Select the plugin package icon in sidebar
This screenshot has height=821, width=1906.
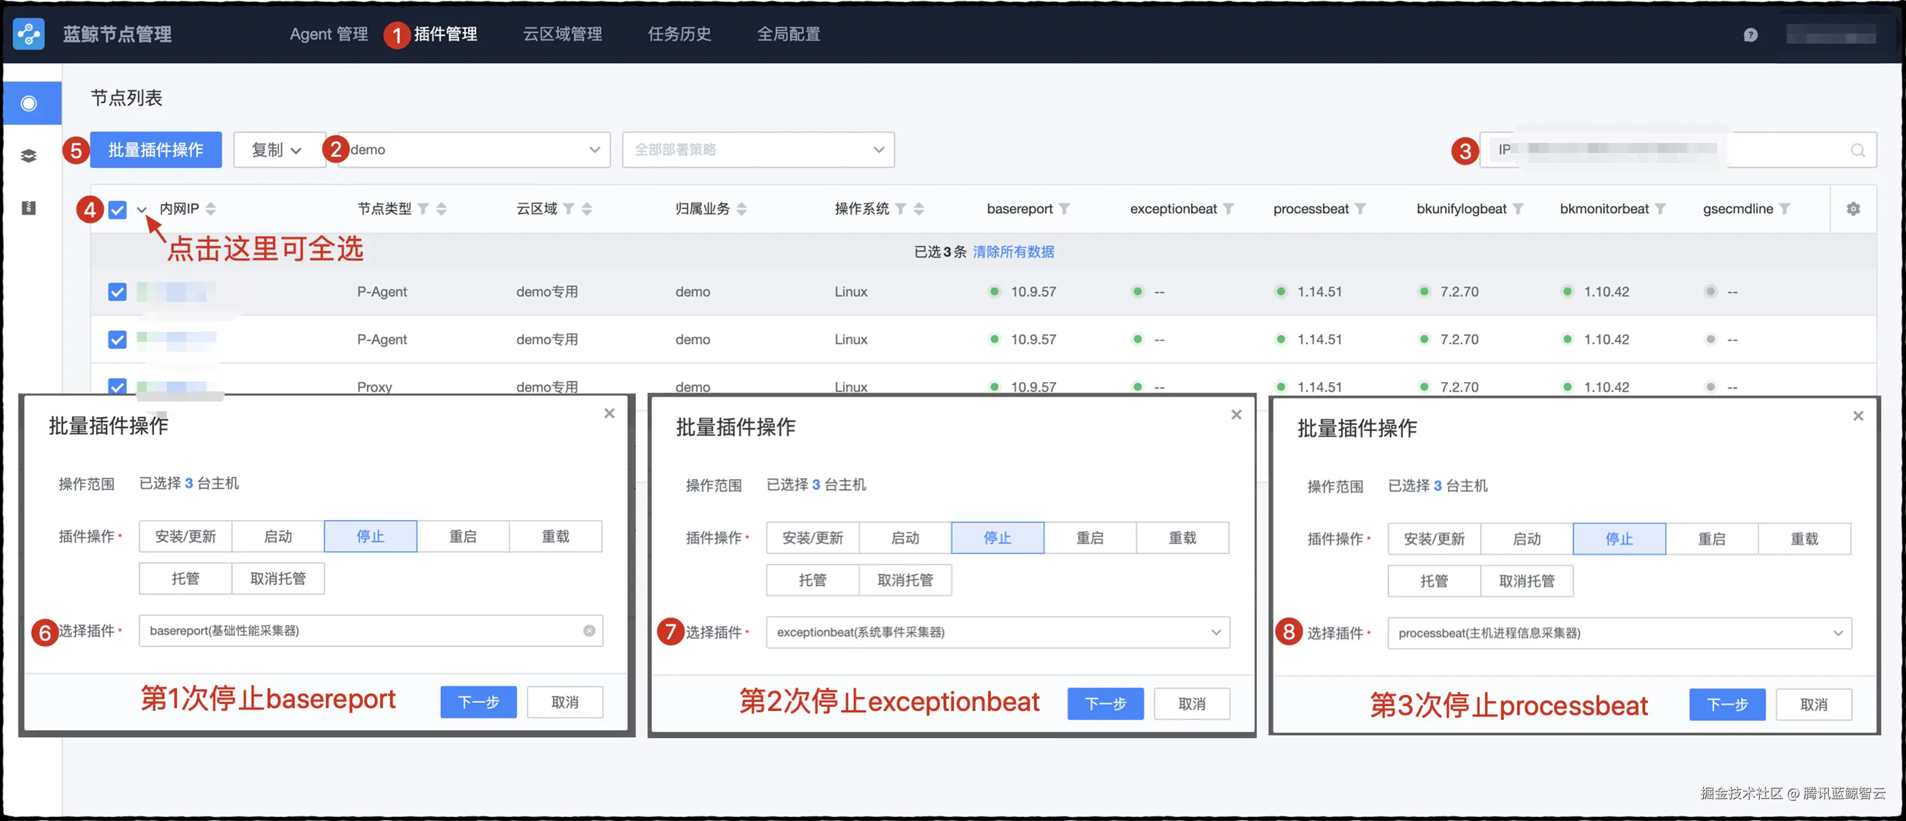point(30,208)
